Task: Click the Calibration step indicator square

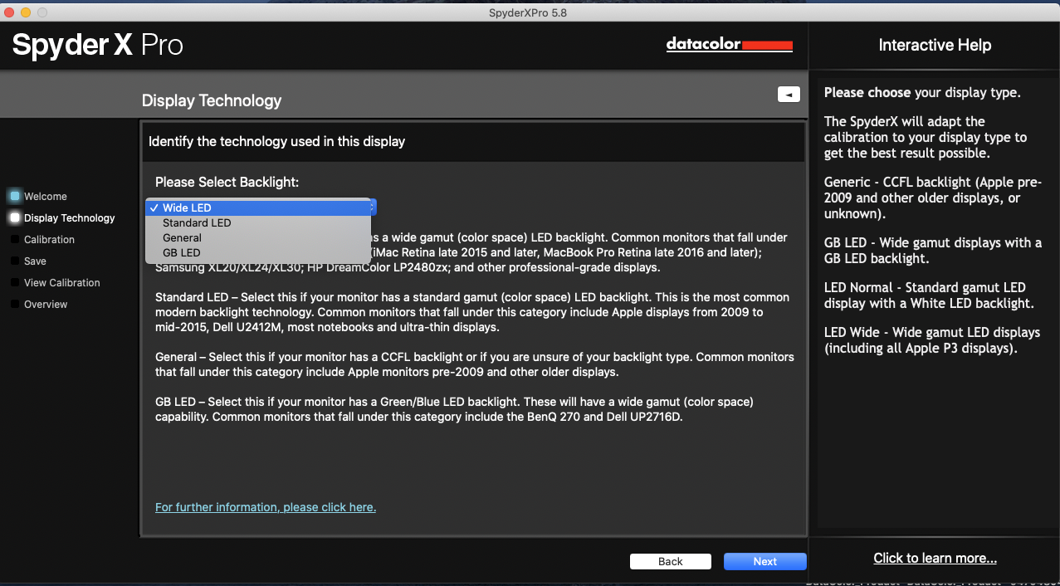Action: [15, 240]
